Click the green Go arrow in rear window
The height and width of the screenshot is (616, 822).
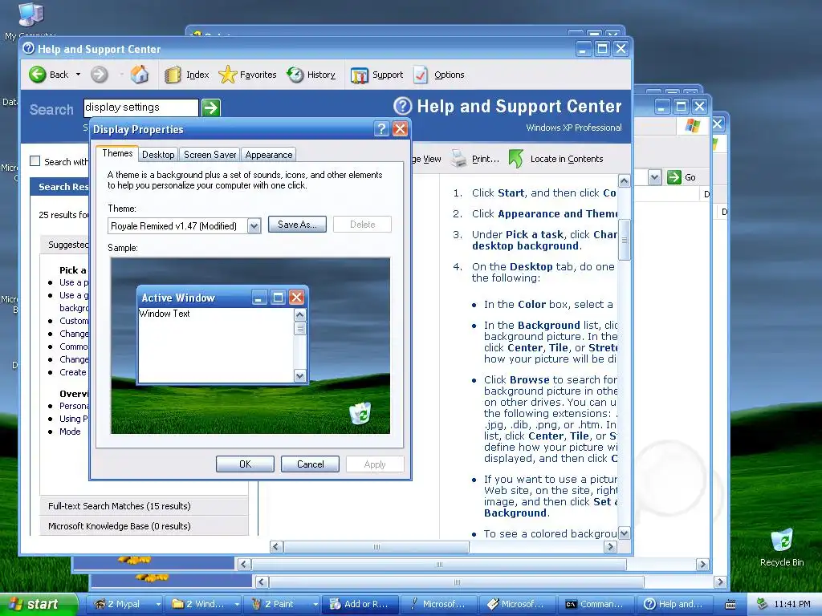point(673,177)
